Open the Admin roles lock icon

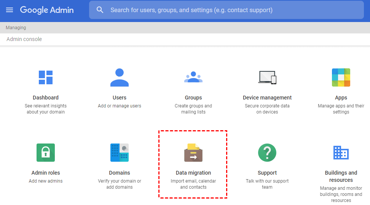click(x=46, y=153)
